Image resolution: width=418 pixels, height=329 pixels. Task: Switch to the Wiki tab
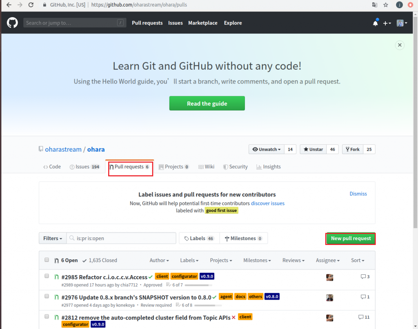click(x=206, y=167)
